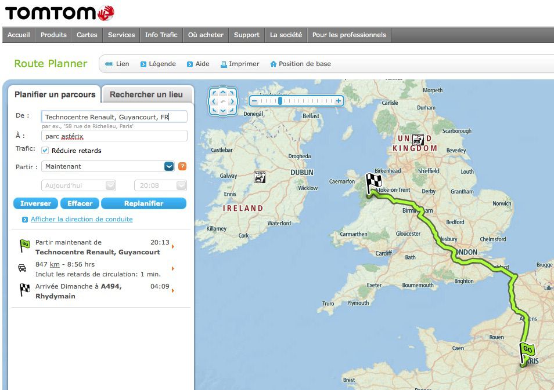Open Pour les professionnels menu
The image size is (554, 390).
(349, 35)
